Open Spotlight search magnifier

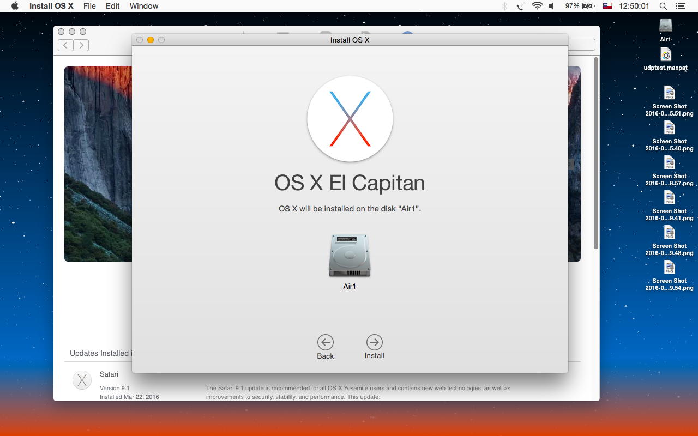(663, 6)
